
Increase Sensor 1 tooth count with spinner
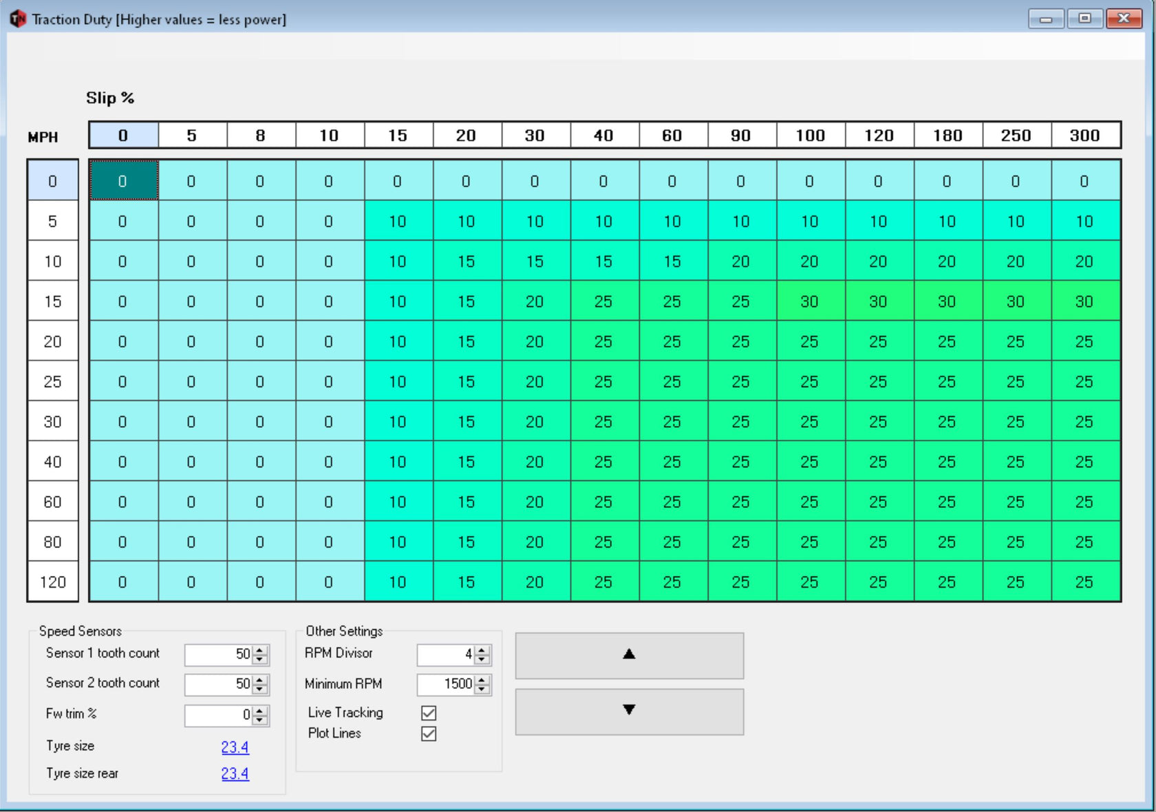click(260, 650)
